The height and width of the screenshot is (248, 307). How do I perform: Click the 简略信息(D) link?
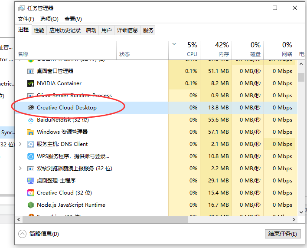click(44, 234)
